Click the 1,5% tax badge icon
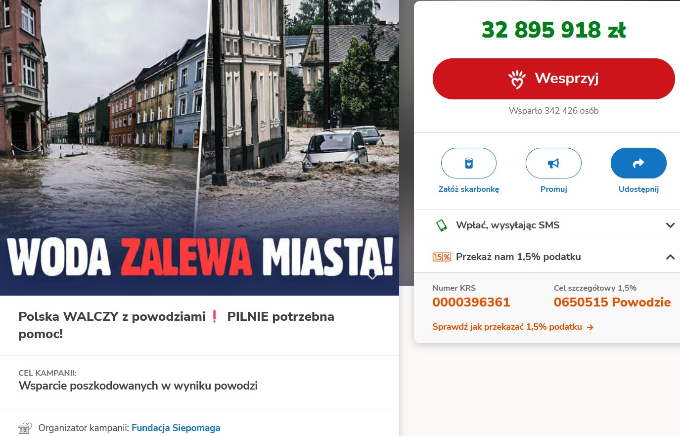The width and height of the screenshot is (680, 436). point(442,257)
